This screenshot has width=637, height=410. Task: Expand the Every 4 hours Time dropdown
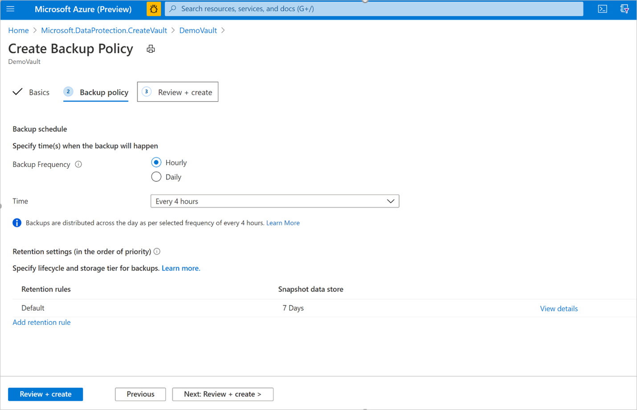pyautogui.click(x=275, y=201)
